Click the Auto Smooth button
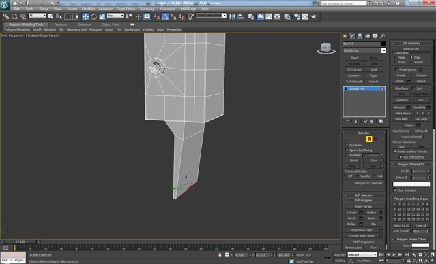The width and height of the screenshot is (436, 264). pos(401,231)
